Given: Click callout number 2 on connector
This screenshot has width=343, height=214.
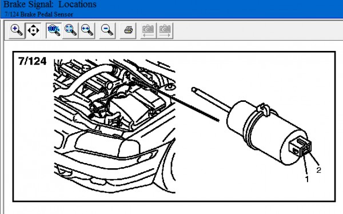Looking at the screenshot, I should point(319,170).
